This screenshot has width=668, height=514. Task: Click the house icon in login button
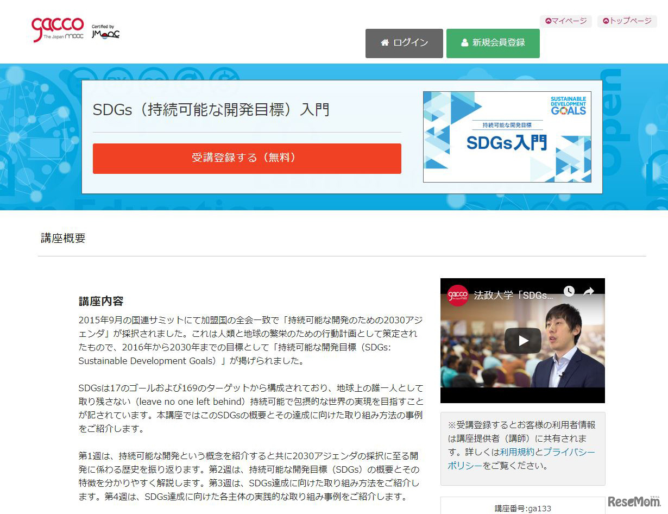385,42
